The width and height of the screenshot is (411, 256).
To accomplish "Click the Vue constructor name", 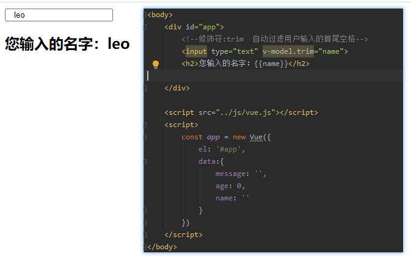I will pos(256,137).
